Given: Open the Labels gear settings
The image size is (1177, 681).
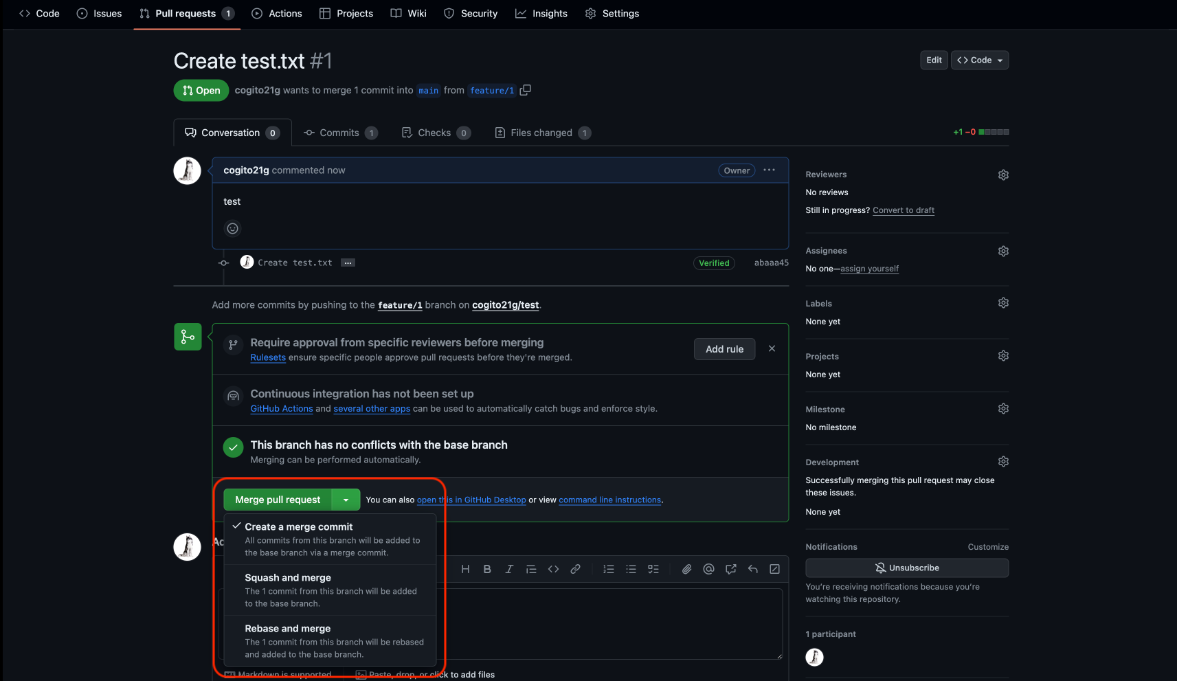Looking at the screenshot, I should (1003, 303).
